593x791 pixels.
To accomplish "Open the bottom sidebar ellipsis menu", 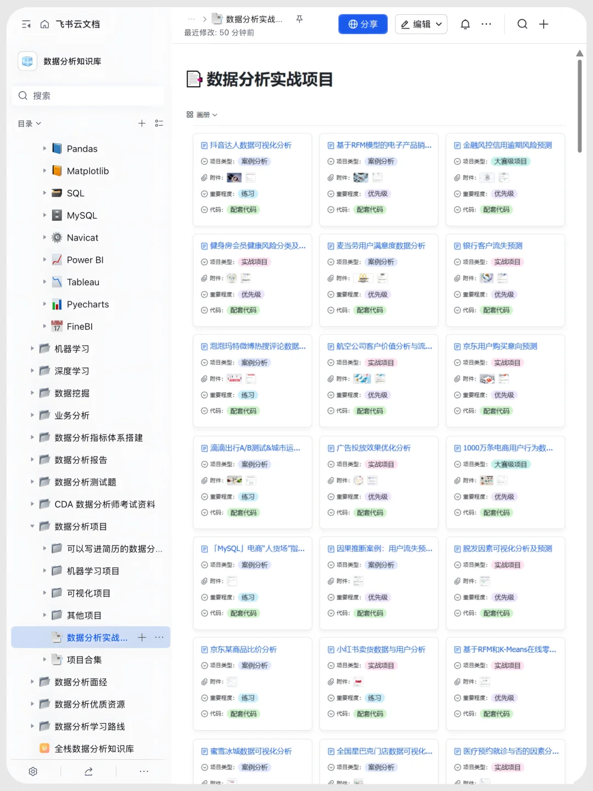I will pos(144,771).
